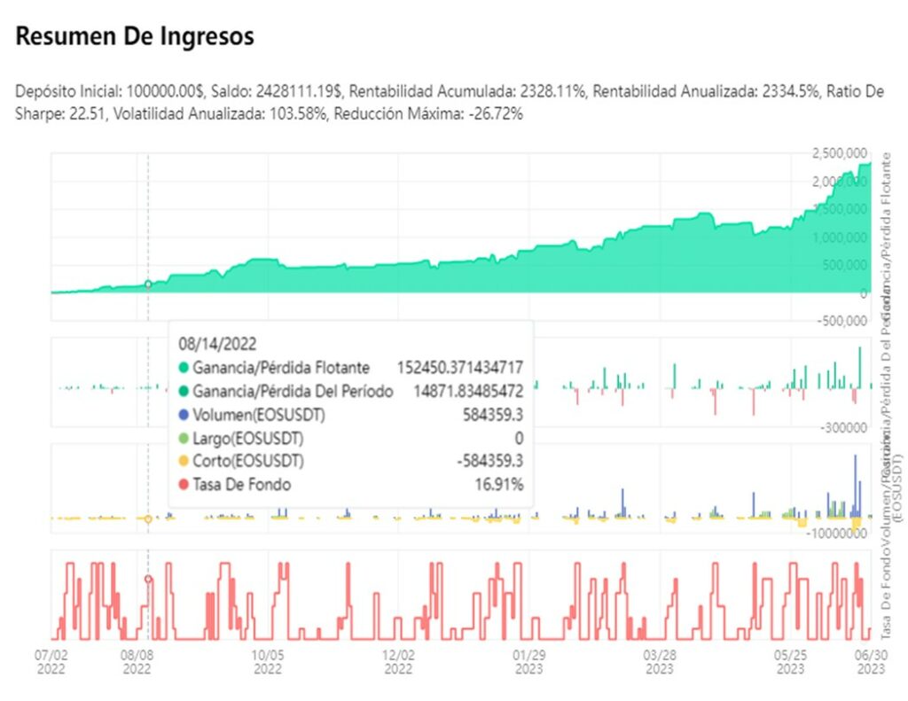Click the -10000000 y-axis label
The height and width of the screenshot is (701, 908).
[836, 534]
